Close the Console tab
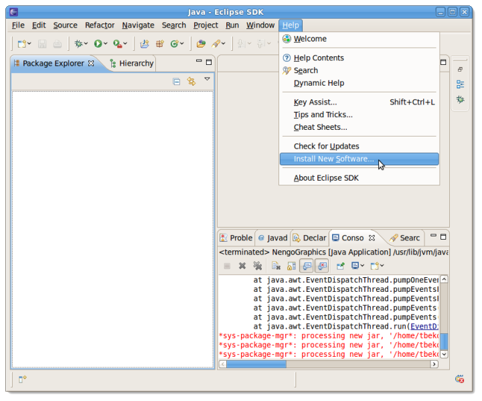 click(372, 238)
